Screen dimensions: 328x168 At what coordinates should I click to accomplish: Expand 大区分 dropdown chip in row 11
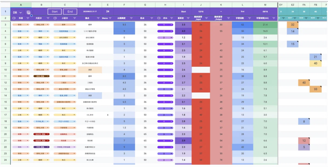[41, 76]
